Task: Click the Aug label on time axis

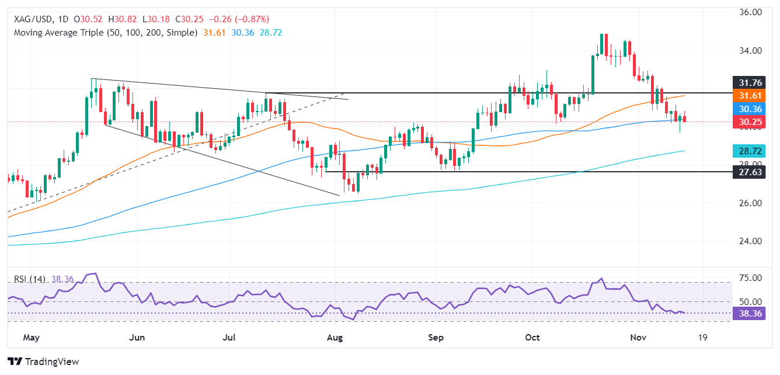Action: point(334,338)
